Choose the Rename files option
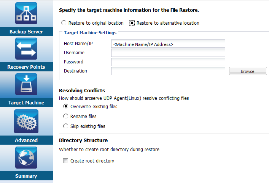The width and height of the screenshot is (269, 183). 66,117
